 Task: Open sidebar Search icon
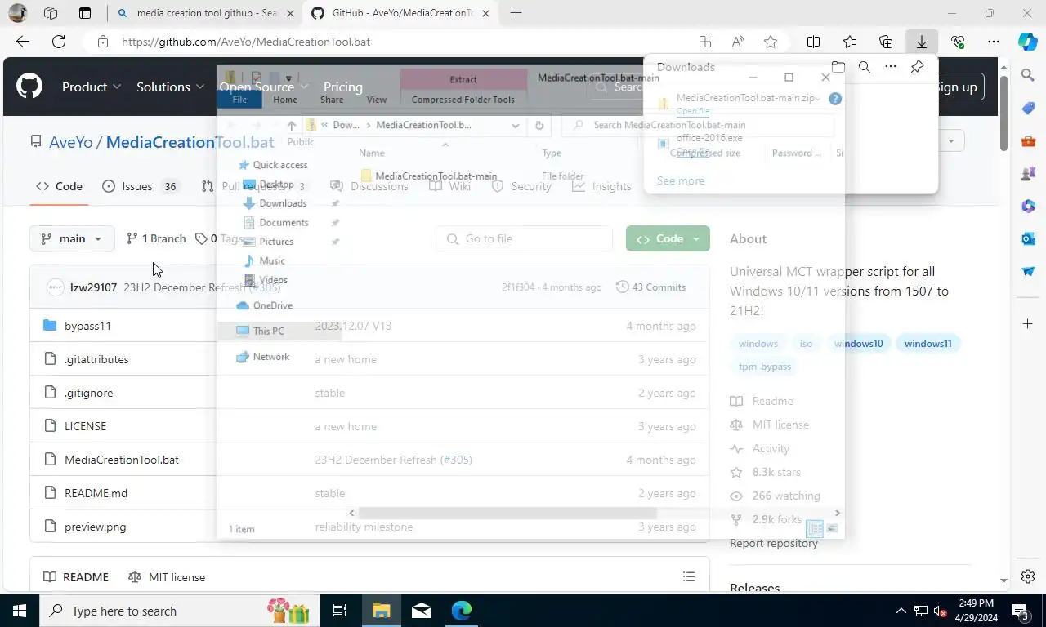1028,75
